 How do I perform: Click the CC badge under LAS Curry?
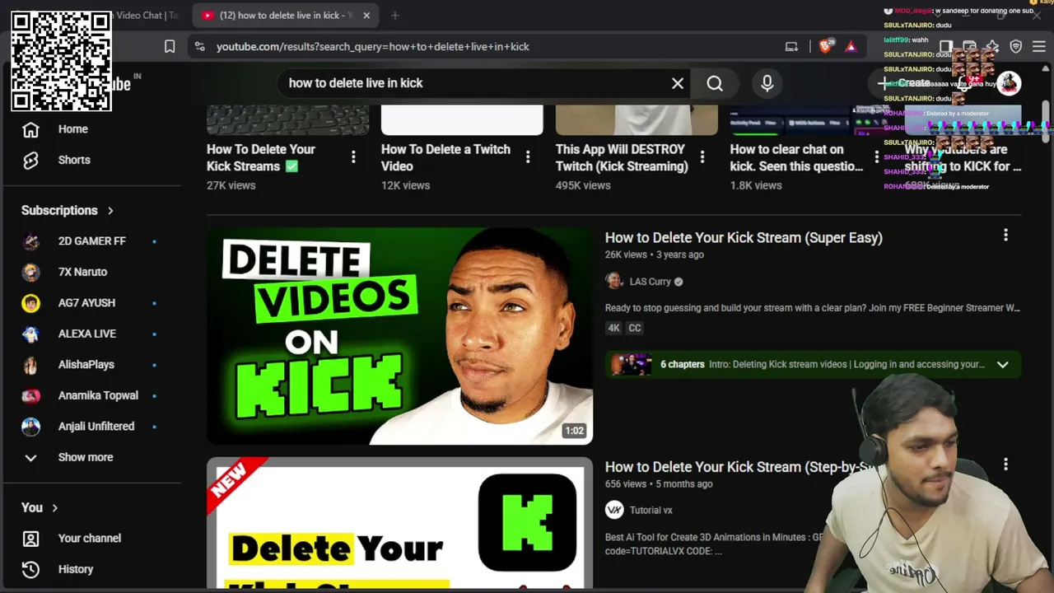(x=634, y=328)
